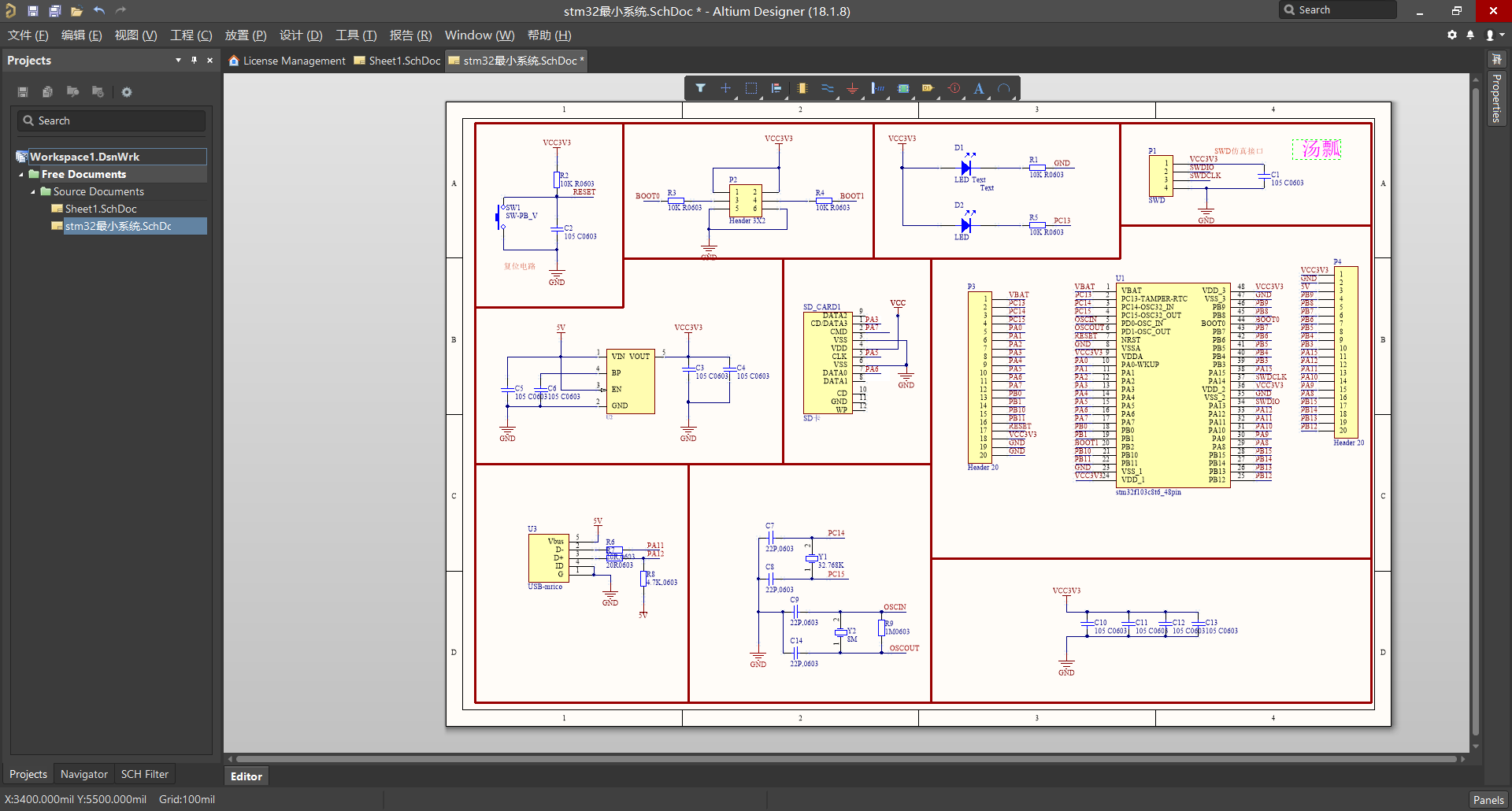Redo the undone action
The width and height of the screenshot is (1512, 811).
[120, 11]
